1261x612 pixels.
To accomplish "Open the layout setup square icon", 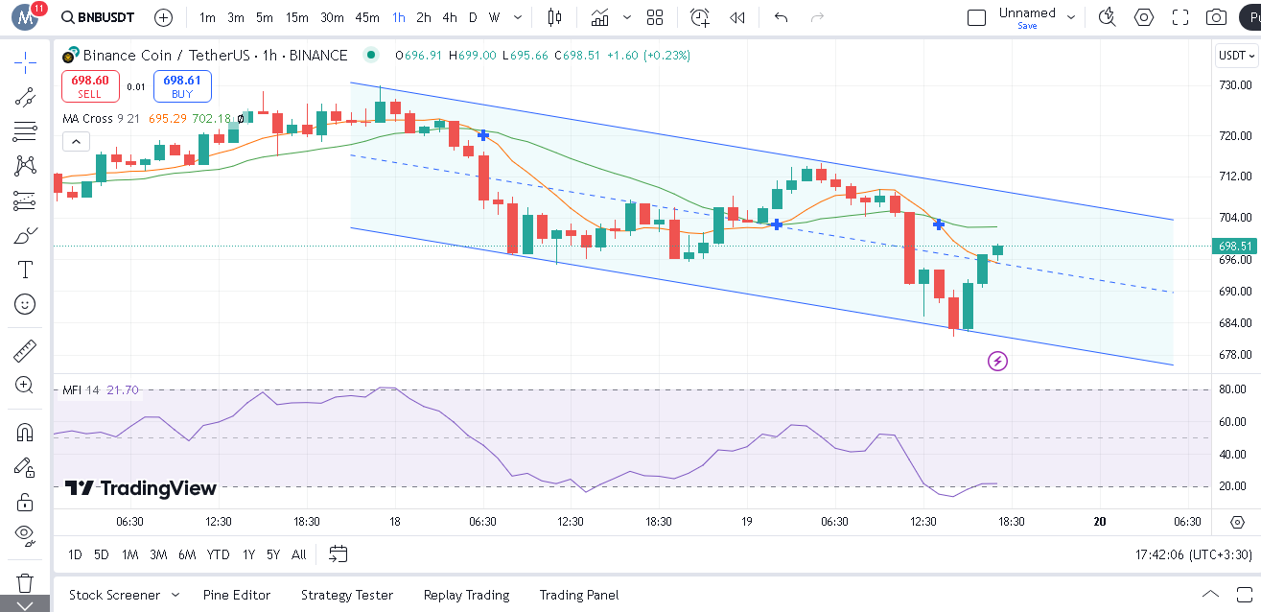I will [976, 17].
